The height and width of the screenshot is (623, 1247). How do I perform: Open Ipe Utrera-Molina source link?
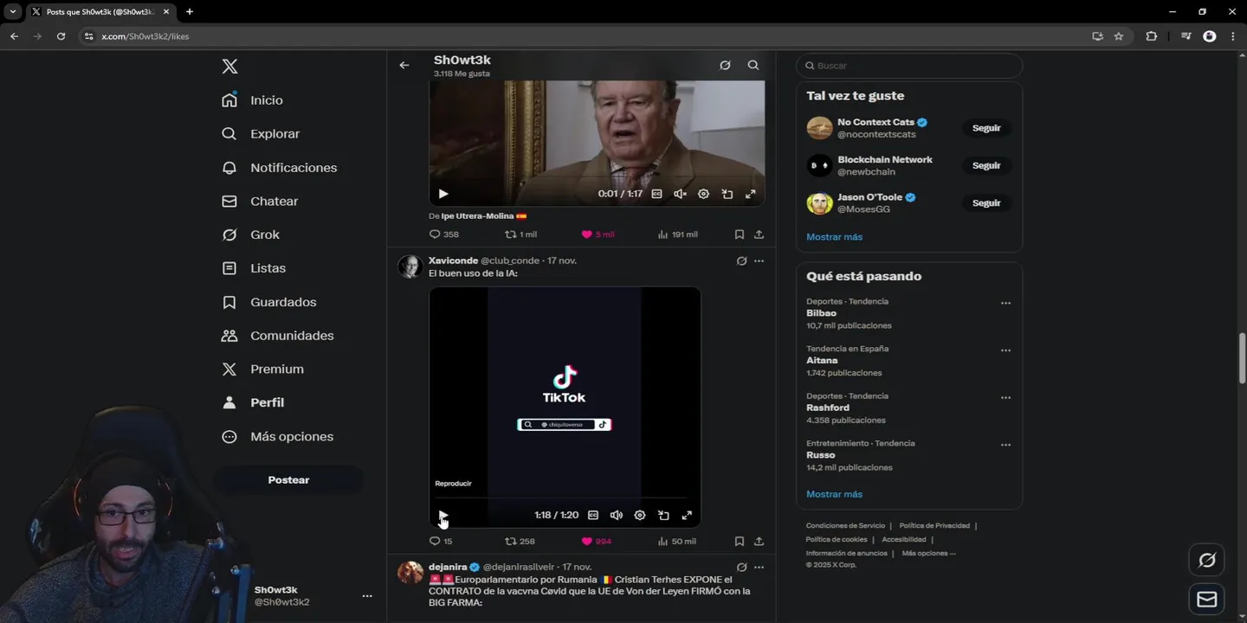[x=478, y=216]
